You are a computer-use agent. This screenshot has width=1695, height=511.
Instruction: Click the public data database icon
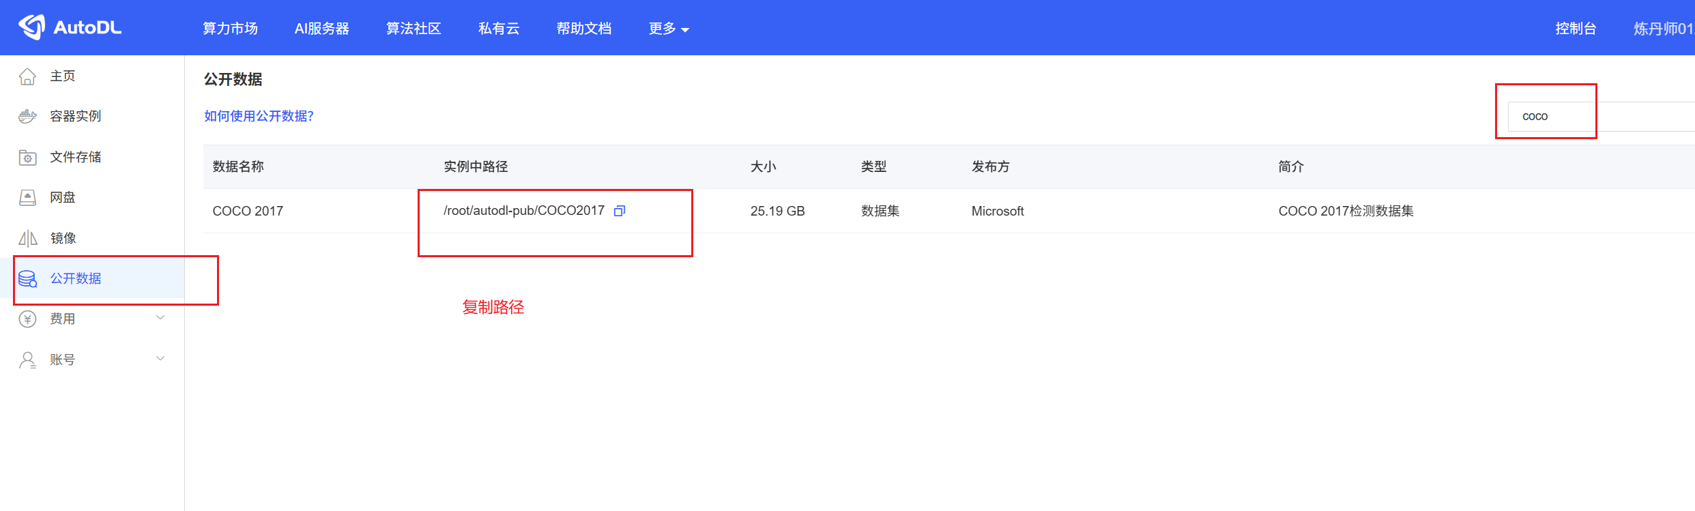[x=27, y=278]
